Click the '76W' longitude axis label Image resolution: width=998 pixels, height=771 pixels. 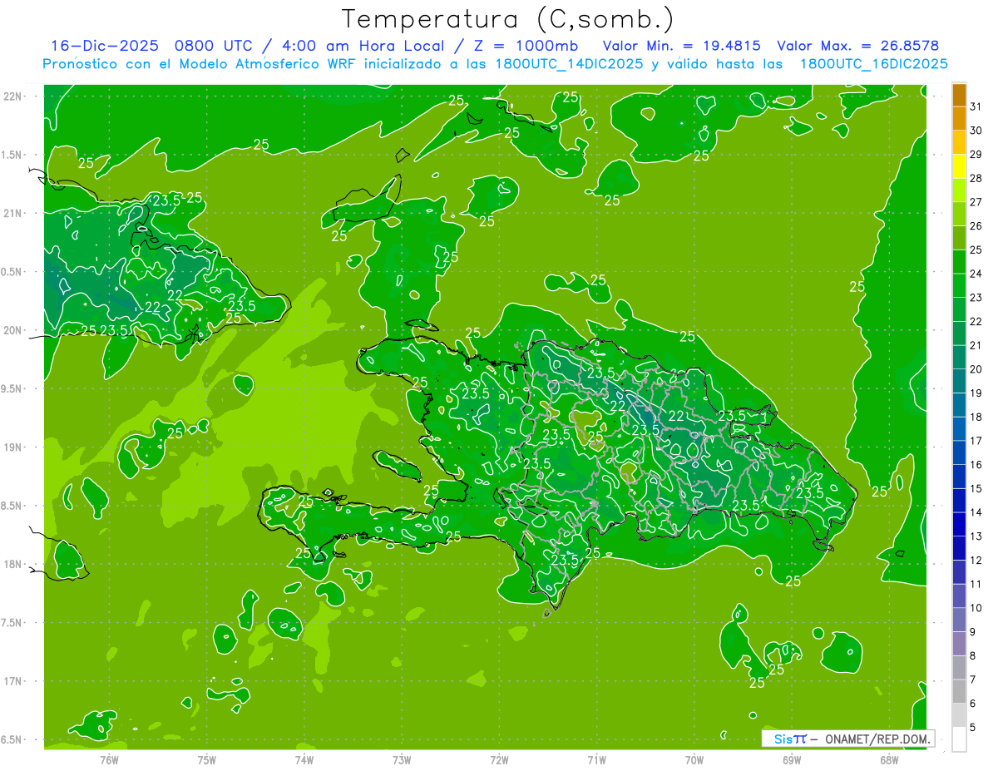tap(109, 759)
